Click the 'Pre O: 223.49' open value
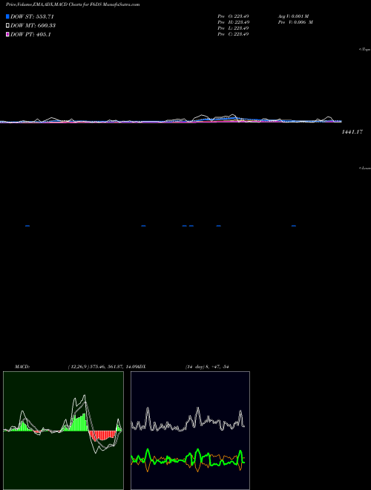This screenshot has width=371, height=490. pyautogui.click(x=233, y=16)
